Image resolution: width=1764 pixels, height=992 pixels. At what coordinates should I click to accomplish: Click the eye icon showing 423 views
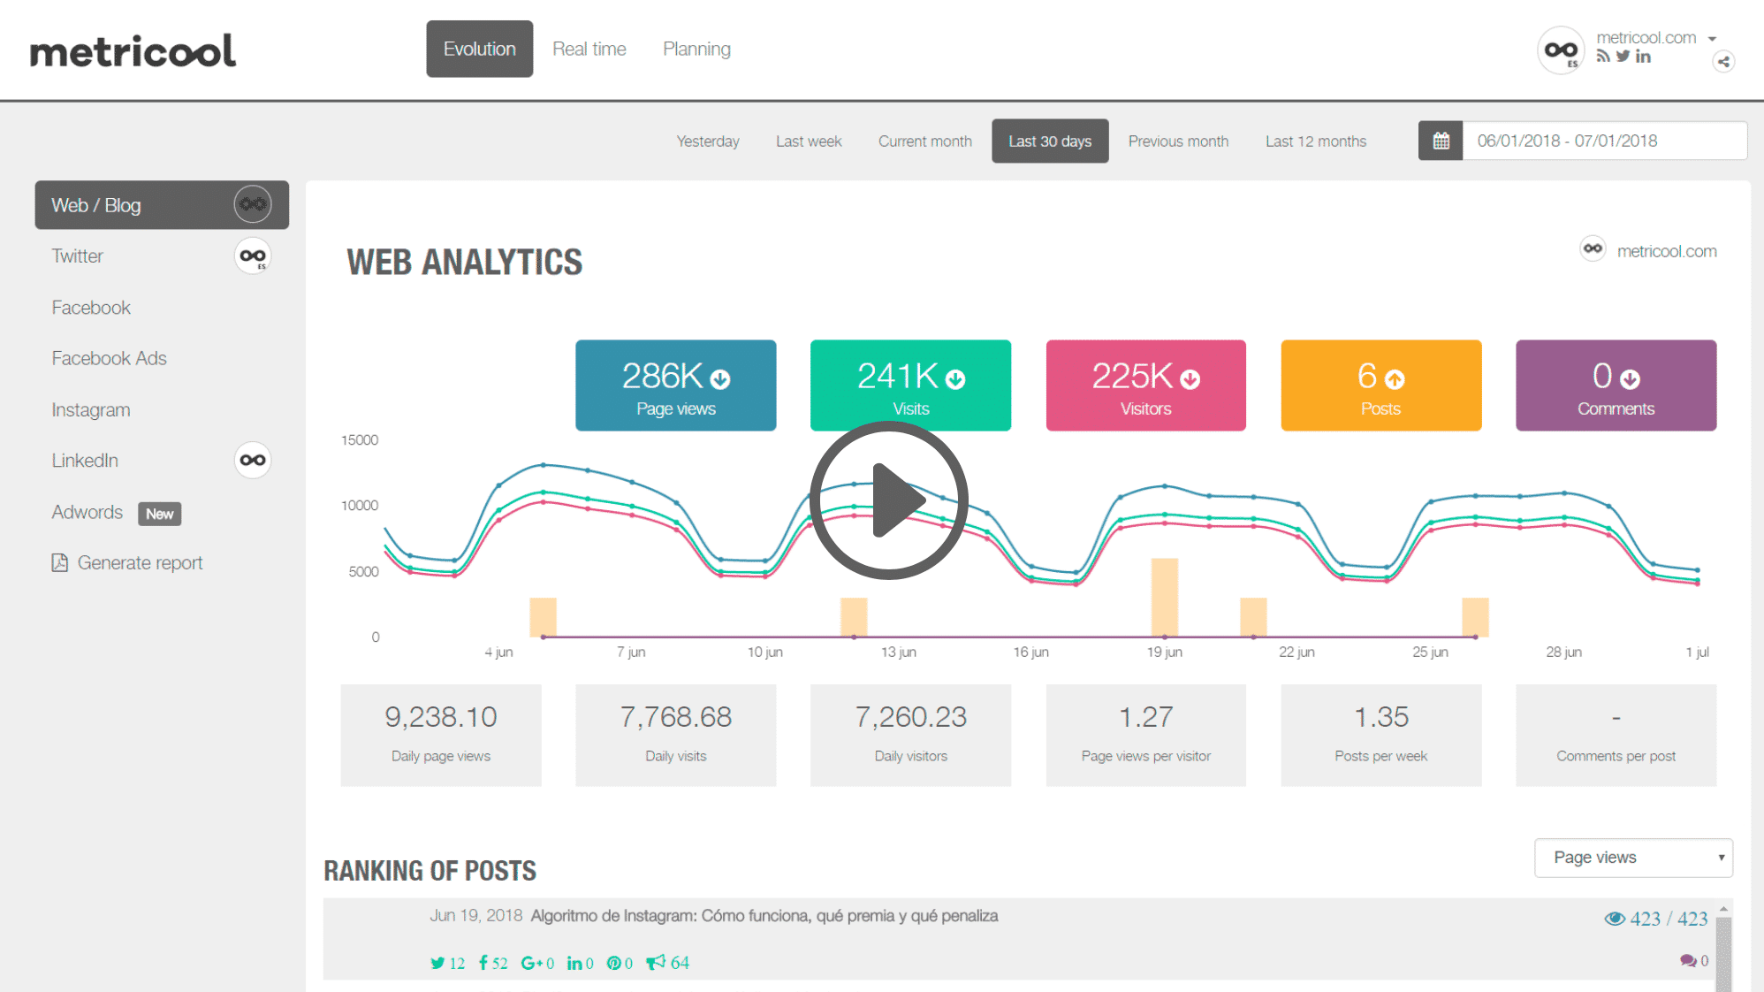tap(1616, 918)
